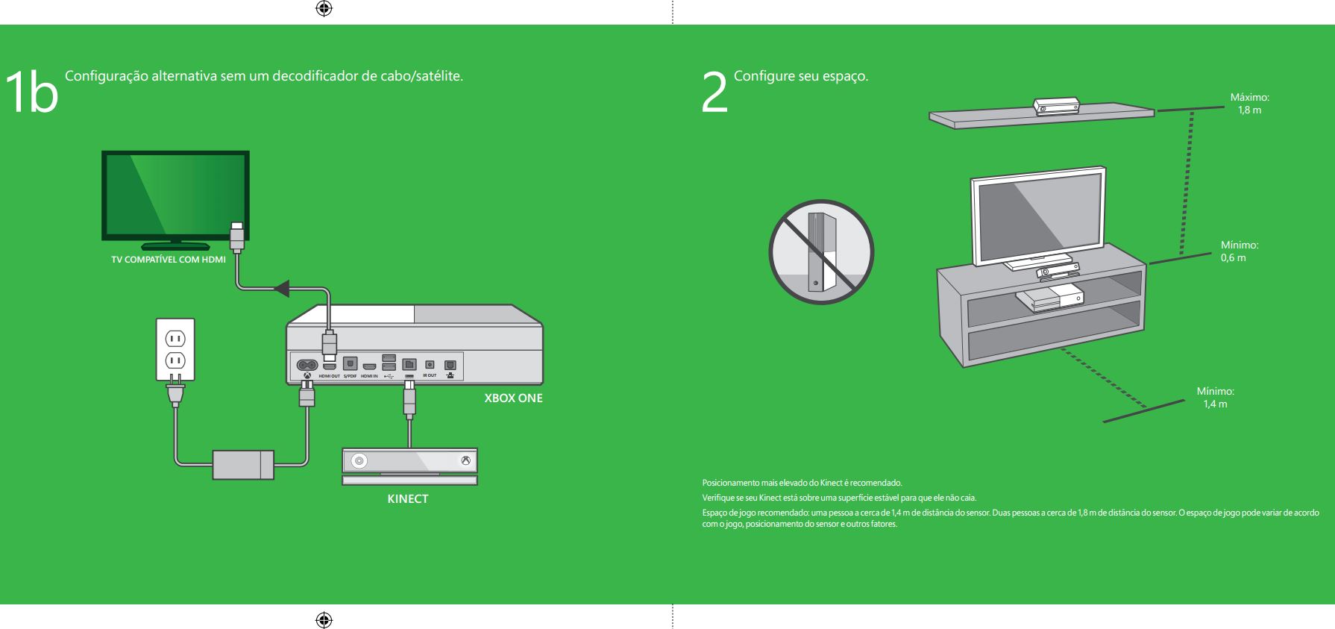Click the Xbox logo under the power port
The width and height of the screenshot is (1335, 629).
(307, 375)
